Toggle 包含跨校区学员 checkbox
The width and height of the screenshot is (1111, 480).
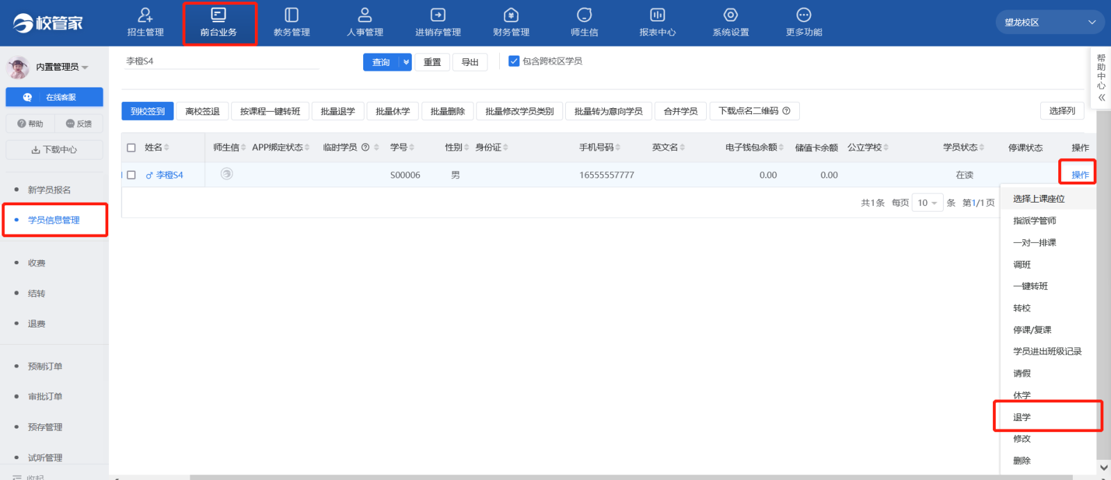pyautogui.click(x=514, y=61)
